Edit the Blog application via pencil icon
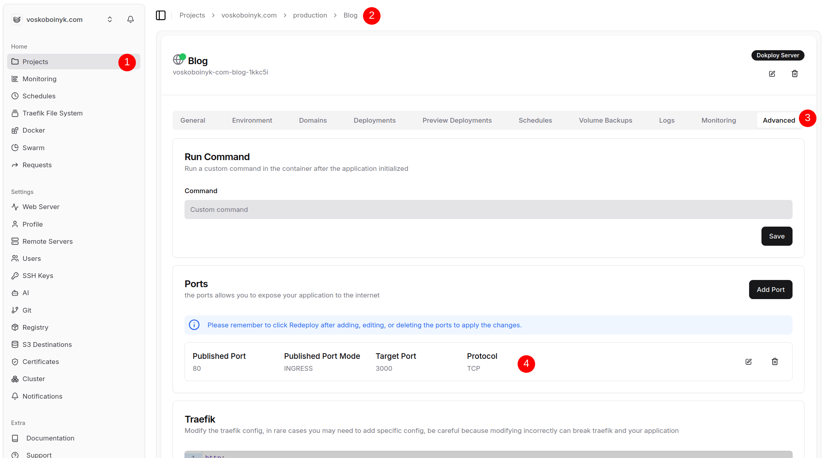 coord(772,74)
